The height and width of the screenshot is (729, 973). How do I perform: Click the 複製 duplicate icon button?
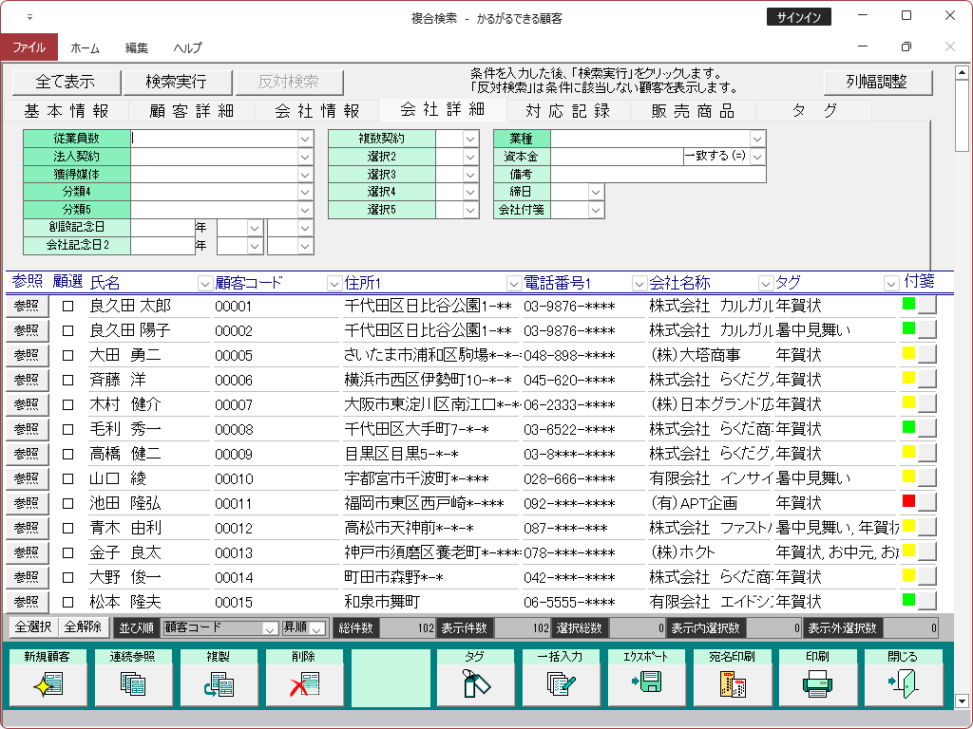219,683
